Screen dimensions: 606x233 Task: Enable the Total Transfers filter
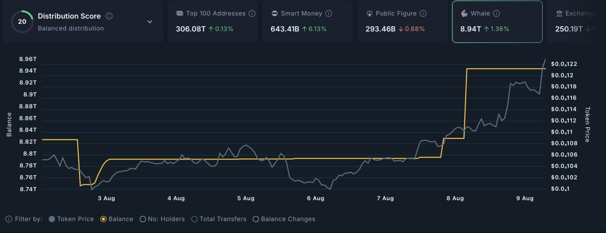[219, 219]
